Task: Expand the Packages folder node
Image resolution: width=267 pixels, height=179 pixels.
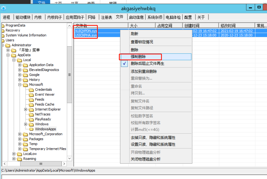Action: click(x=20, y=139)
